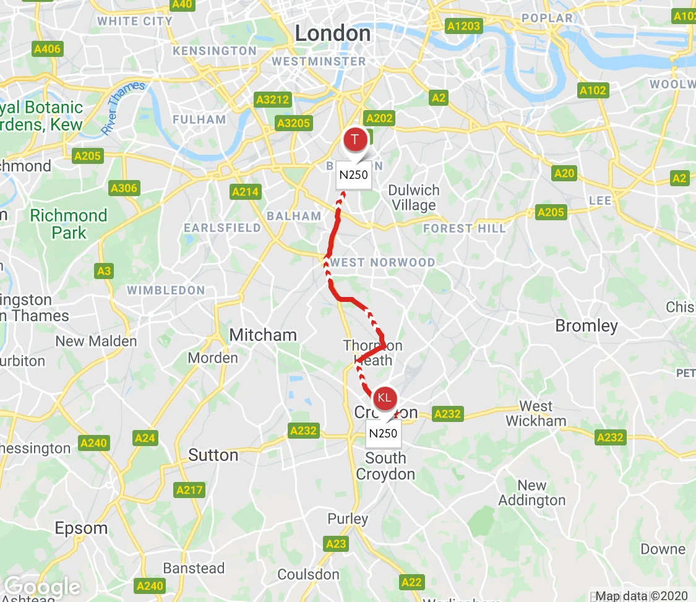696x602 pixels.
Task: Click the red route line near West Norwood
Action: (333, 235)
